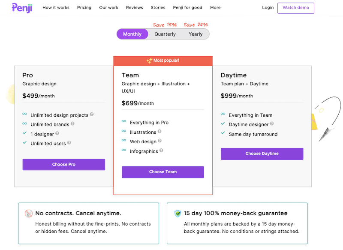This screenshot has height=250, width=343.
Task: Go to Pricing in the navigation
Action: [x=84, y=8]
